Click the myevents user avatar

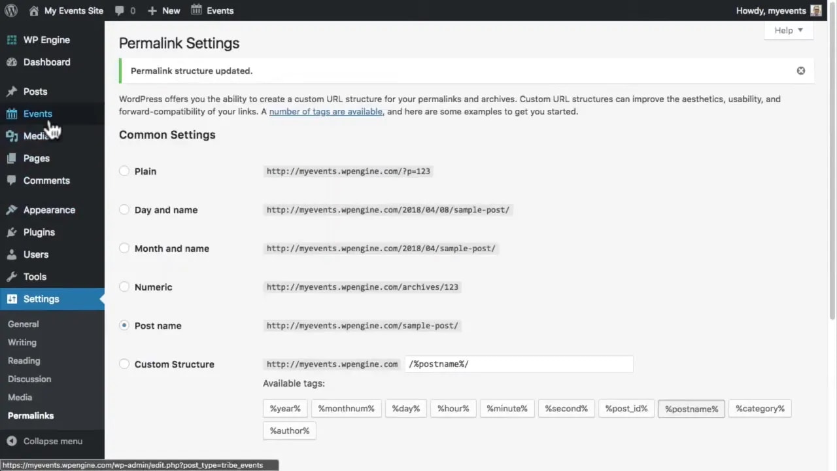point(816,10)
